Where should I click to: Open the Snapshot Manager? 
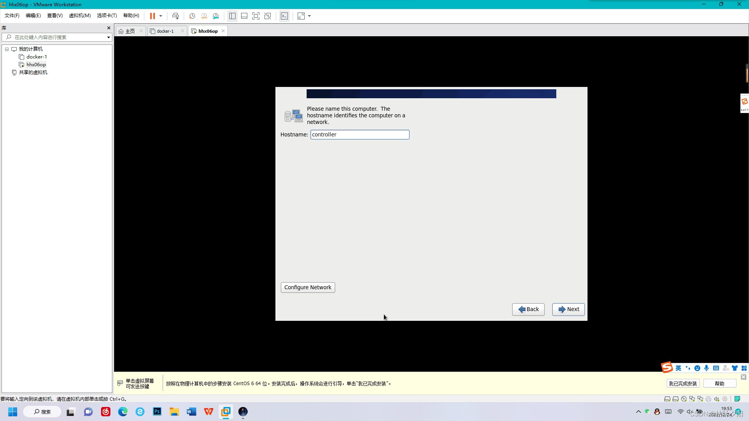[x=216, y=16]
